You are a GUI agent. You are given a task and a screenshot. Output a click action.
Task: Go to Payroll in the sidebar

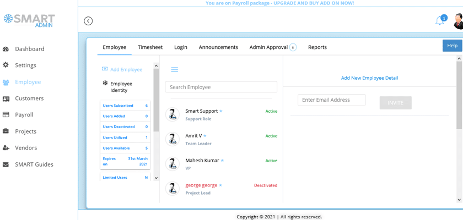pos(24,115)
